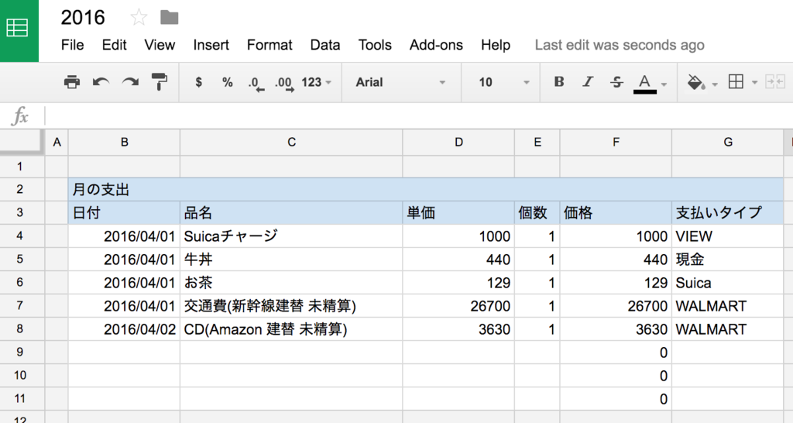Select unit price cell '3630' in column D
Image resolution: width=793 pixels, height=423 pixels.
tap(458, 329)
